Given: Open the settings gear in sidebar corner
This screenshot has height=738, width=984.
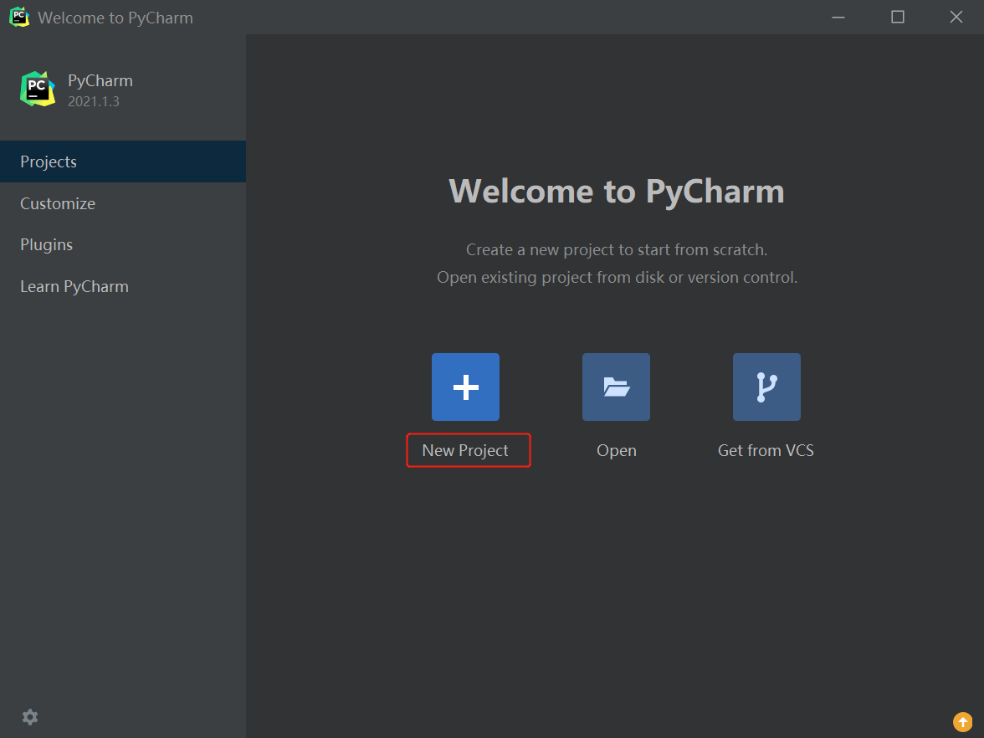Looking at the screenshot, I should point(30,716).
